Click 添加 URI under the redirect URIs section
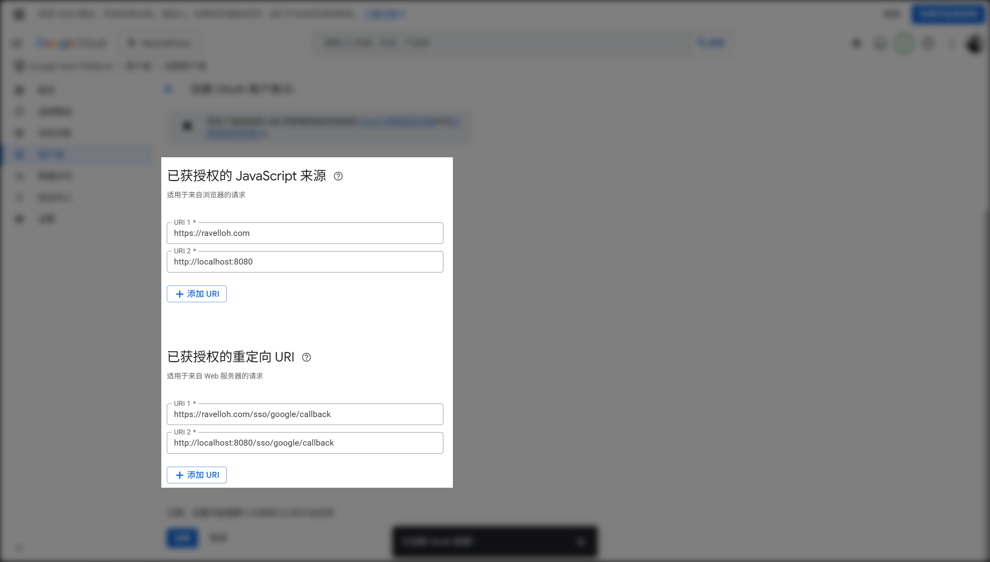Viewport: 990px width, 562px height. click(x=197, y=475)
